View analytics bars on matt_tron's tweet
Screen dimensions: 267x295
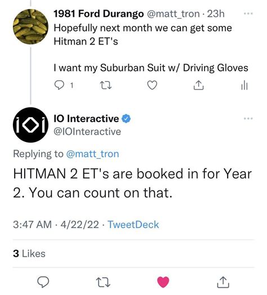[x=244, y=86]
